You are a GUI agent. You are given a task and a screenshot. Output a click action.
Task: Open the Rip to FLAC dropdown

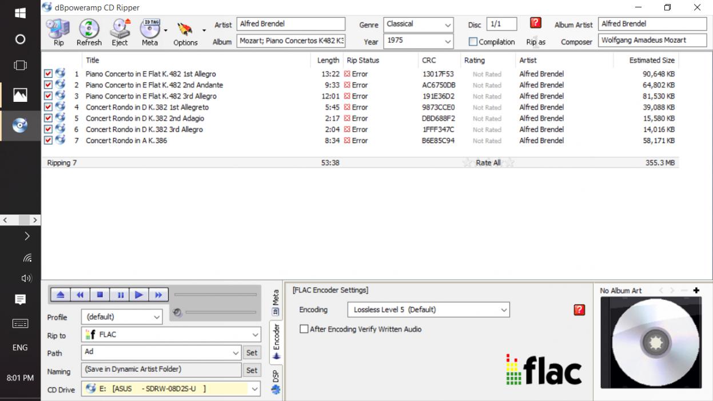(255, 335)
